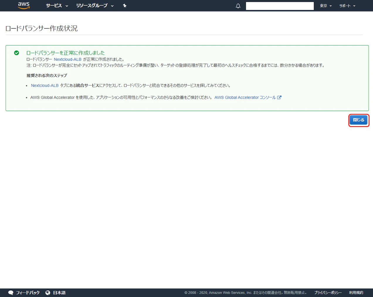This screenshot has height=297, width=373.
Task: Click the globe language icon
Action: (x=48, y=293)
